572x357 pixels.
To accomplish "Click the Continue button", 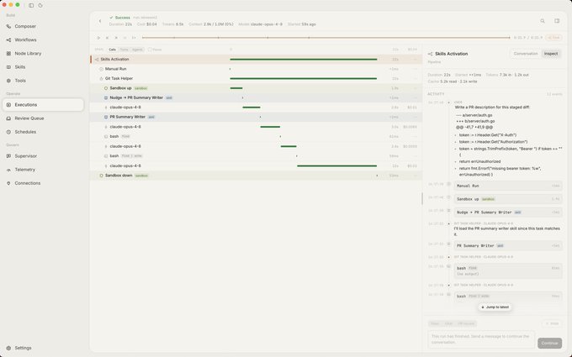I will [x=549, y=344].
